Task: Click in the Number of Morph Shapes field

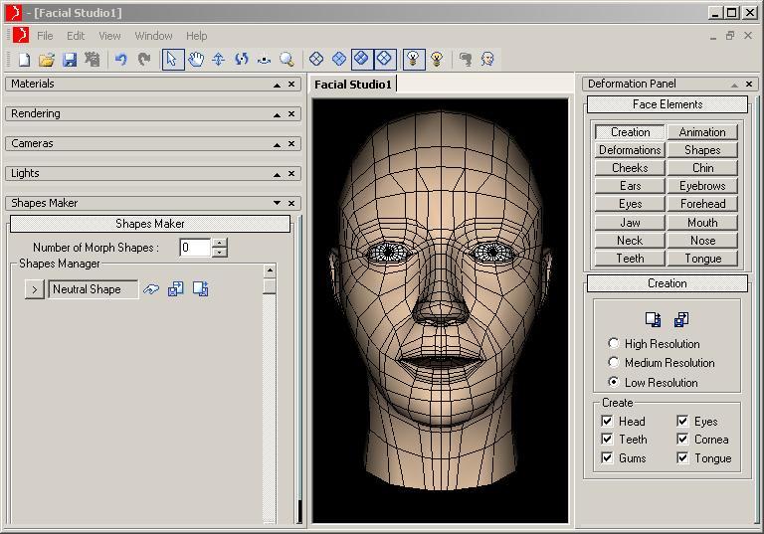Action: pos(195,247)
